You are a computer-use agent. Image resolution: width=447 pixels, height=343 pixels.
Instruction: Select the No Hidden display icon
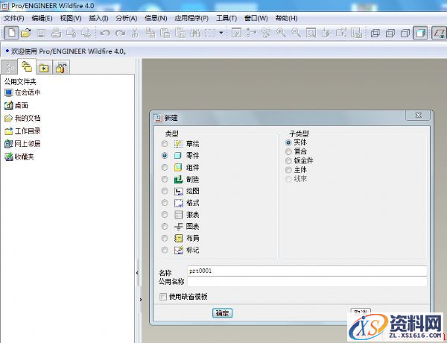pyautogui.click(x=405, y=34)
